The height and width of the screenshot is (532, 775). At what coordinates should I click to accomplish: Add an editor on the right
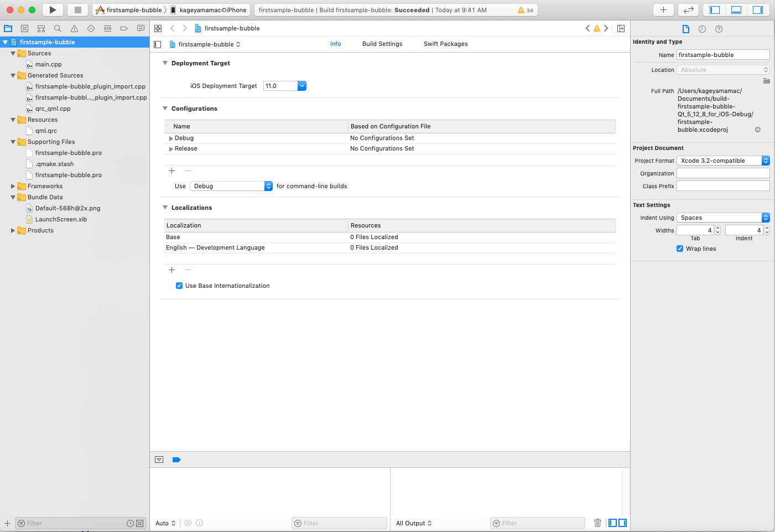(621, 28)
